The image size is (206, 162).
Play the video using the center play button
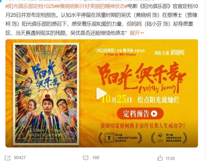[x=101, y=93]
